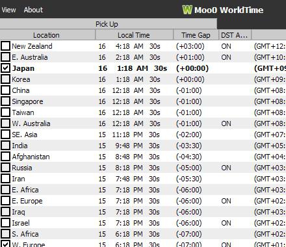Select the W. Australia location name
286x247 pixels.
31,123
